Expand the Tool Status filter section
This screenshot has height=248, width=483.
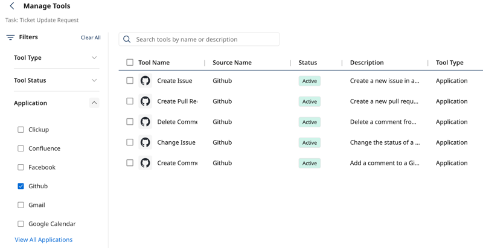click(x=94, y=80)
